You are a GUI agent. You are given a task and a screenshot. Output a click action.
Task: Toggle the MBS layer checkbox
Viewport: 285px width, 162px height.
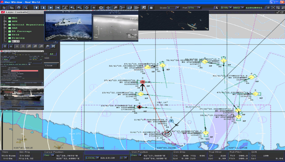point(10,18)
